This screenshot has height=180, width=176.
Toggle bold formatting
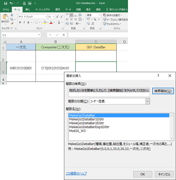point(20,22)
